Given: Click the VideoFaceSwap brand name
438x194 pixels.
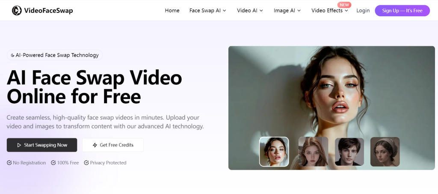Looking at the screenshot, I should tap(48, 11).
